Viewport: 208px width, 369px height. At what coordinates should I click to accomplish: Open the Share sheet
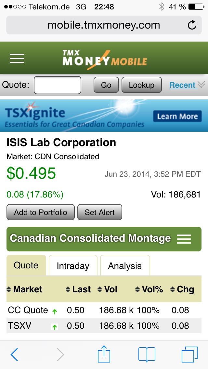point(104,354)
